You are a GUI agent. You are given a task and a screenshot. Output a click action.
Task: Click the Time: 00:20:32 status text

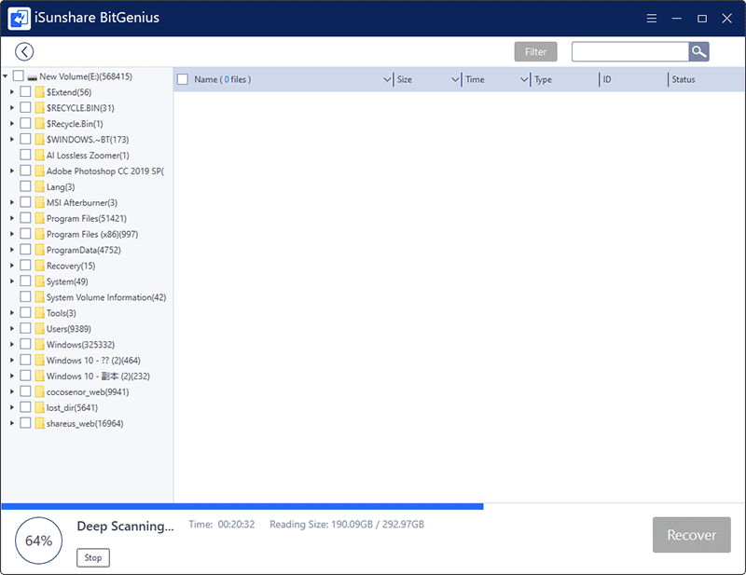[222, 524]
